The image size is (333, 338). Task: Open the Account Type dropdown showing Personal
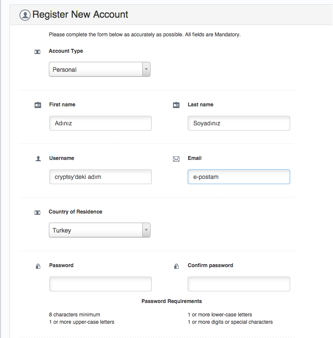[x=96, y=70]
